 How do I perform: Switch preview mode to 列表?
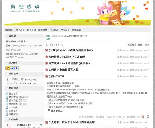pos(147,45)
